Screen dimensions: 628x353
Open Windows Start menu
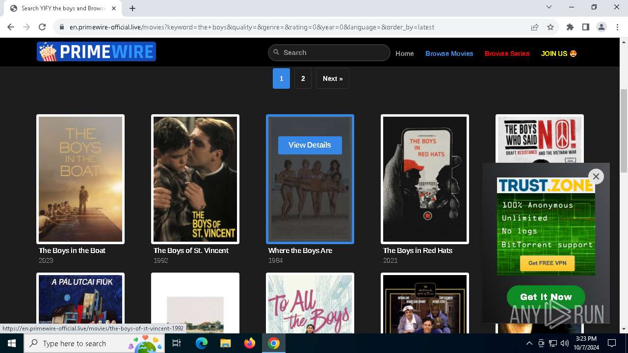pyautogui.click(x=12, y=343)
